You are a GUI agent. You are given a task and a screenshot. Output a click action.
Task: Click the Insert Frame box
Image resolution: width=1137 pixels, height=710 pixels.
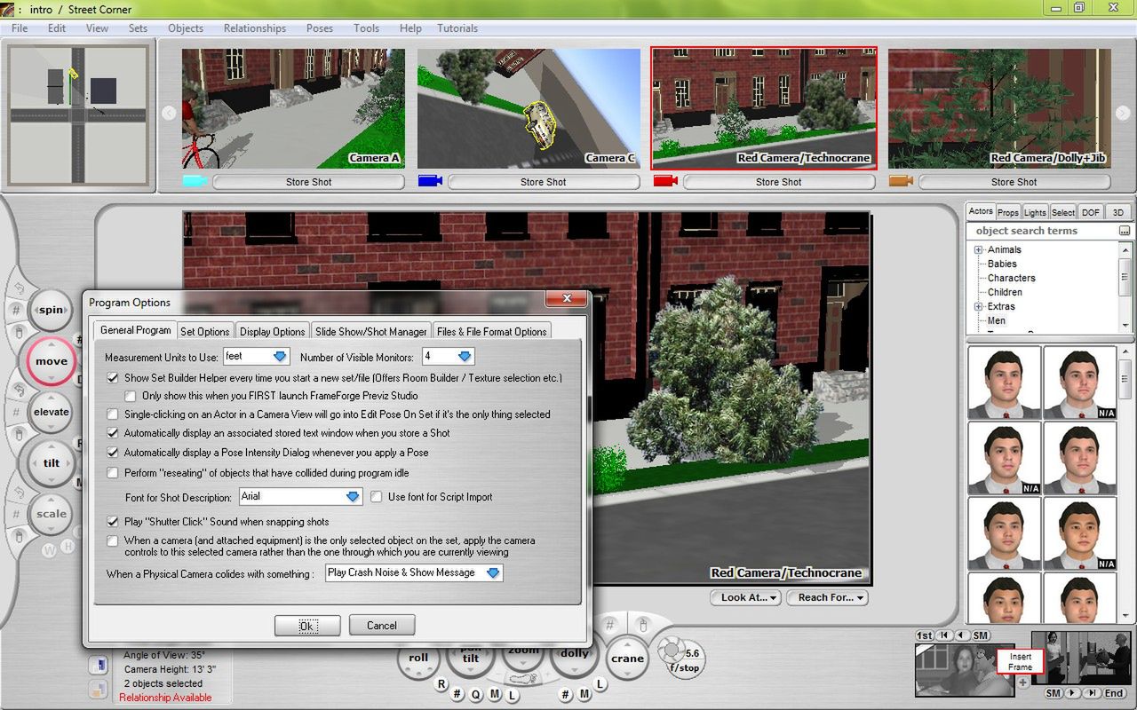click(1020, 662)
